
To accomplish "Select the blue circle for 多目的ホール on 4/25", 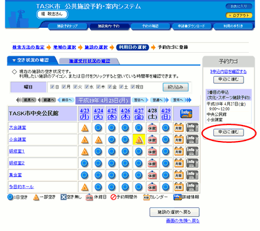I will click(x=112, y=187).
